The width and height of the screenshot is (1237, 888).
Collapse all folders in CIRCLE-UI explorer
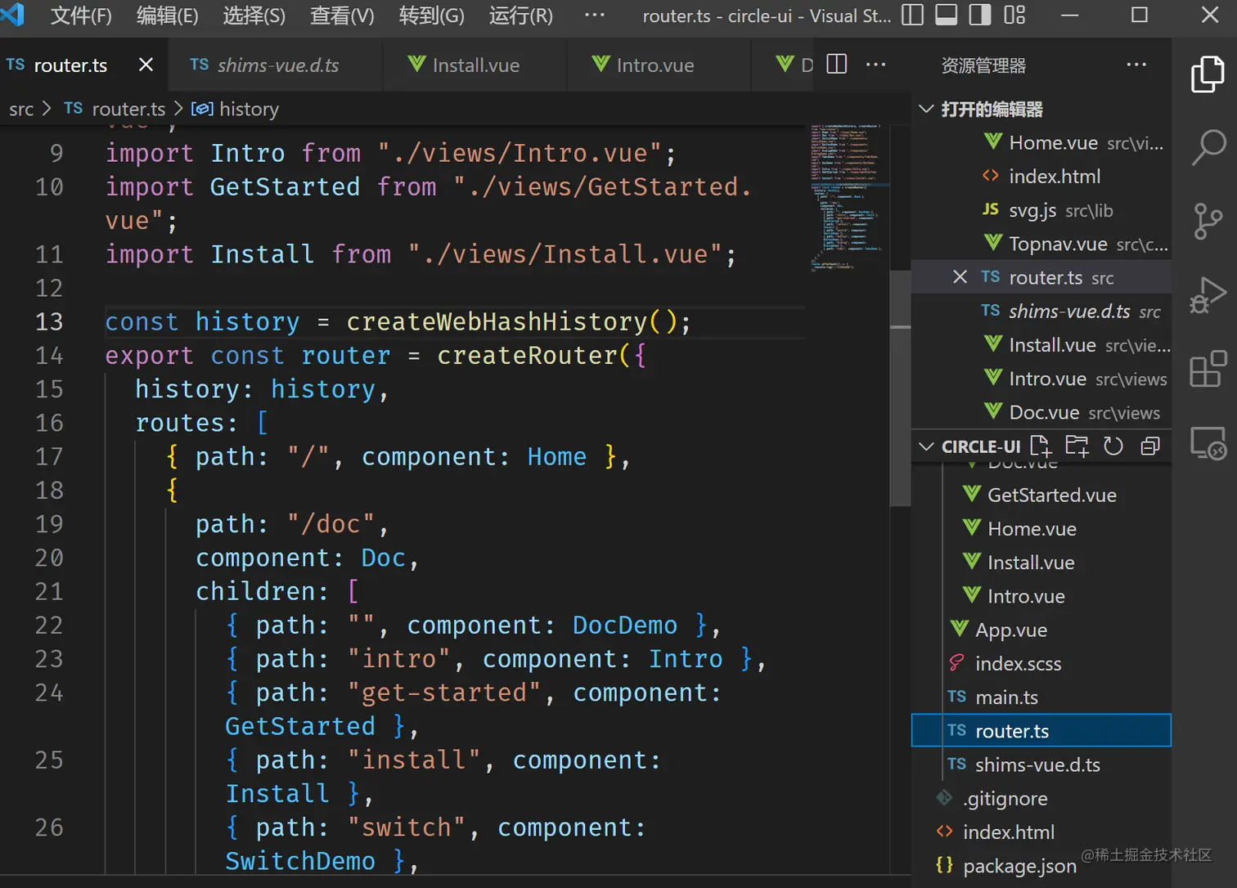click(x=1149, y=446)
